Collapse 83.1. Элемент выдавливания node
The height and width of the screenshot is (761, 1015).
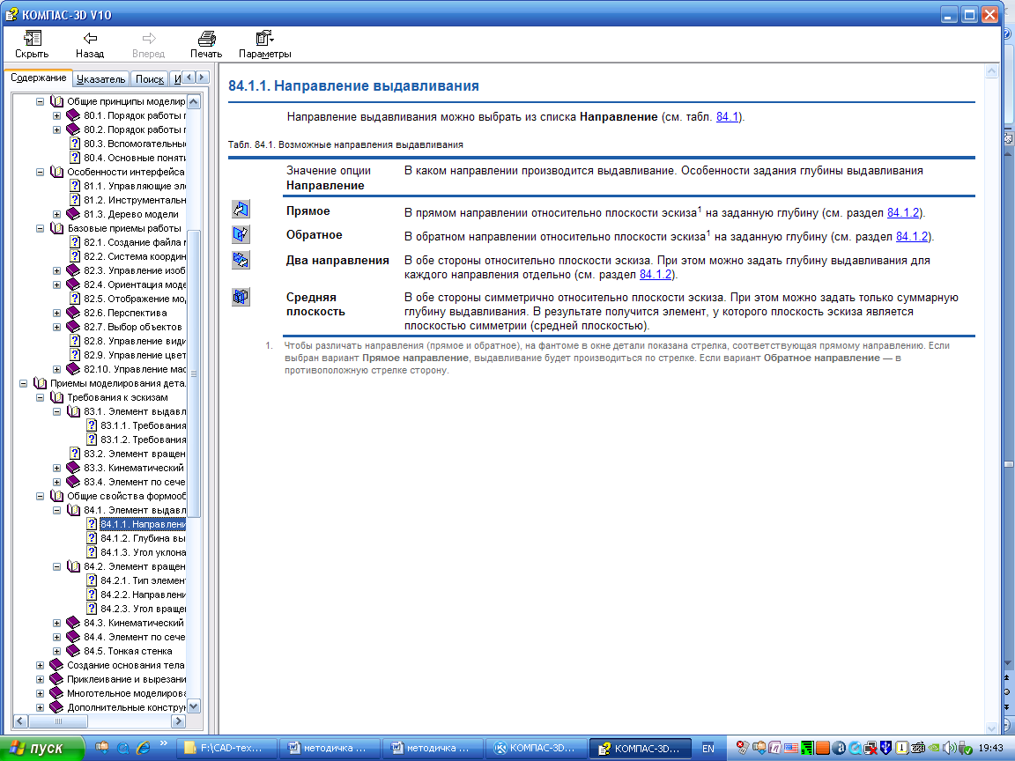[x=57, y=411]
